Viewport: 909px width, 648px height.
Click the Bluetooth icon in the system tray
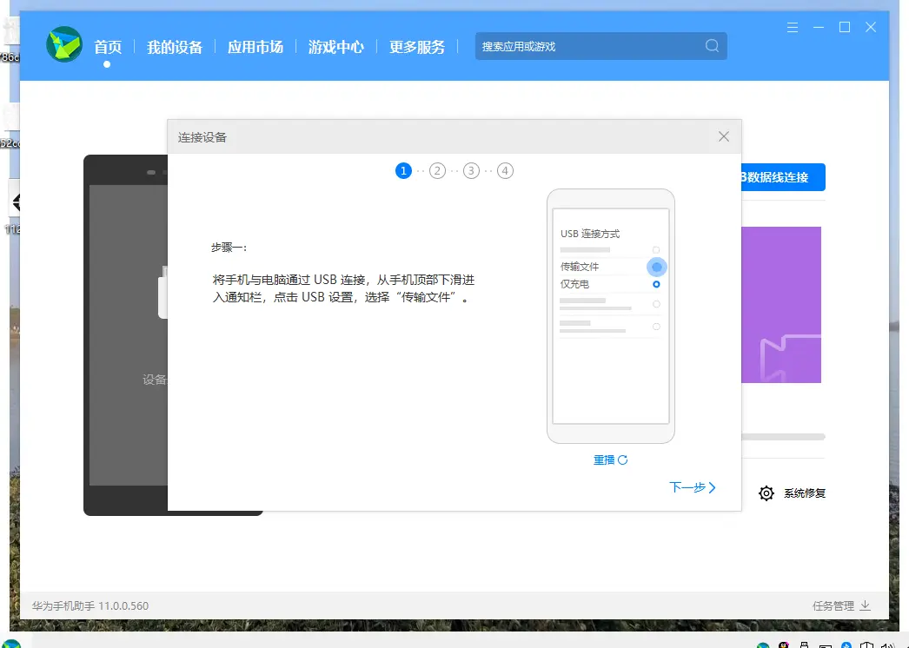(846, 645)
